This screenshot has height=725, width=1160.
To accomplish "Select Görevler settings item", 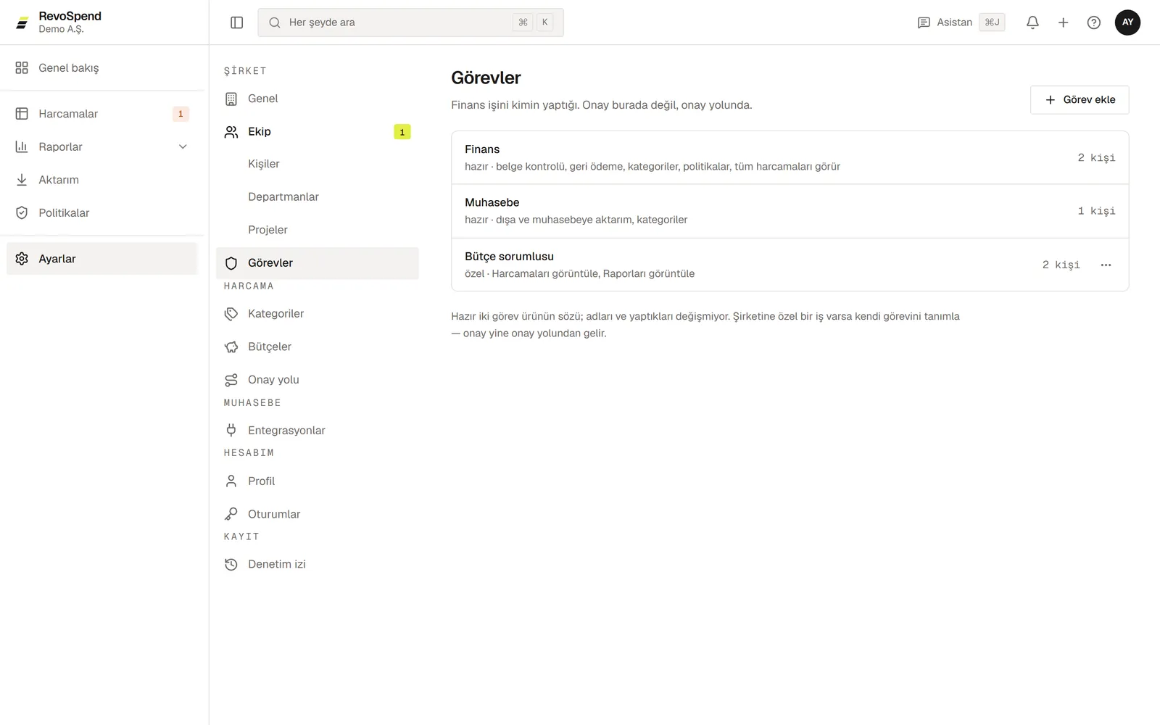I will pos(317,263).
